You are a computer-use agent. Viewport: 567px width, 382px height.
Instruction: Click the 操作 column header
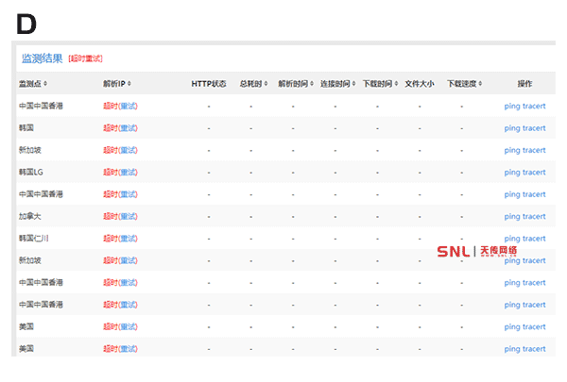[524, 84]
